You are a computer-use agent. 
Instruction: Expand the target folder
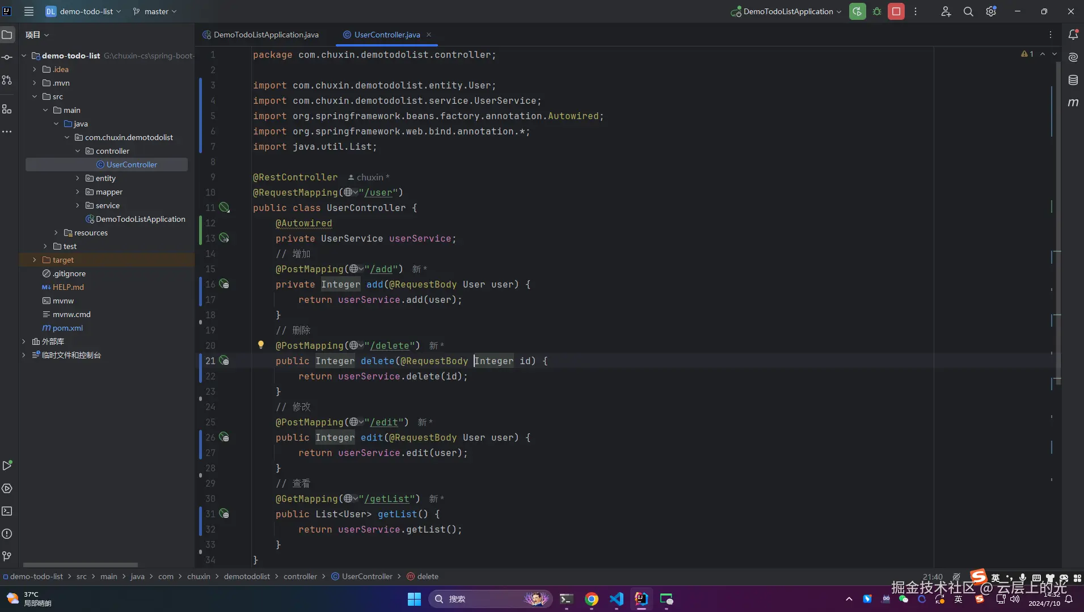coord(35,260)
